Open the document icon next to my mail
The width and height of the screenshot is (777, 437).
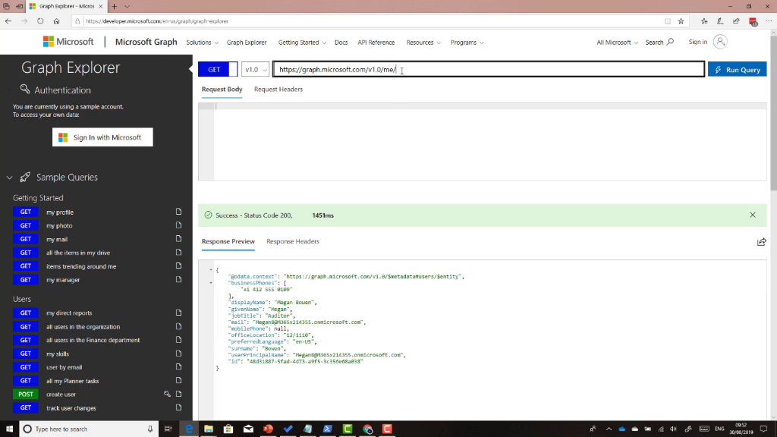pyautogui.click(x=178, y=239)
